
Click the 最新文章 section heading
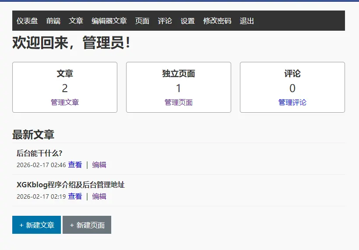33,135
